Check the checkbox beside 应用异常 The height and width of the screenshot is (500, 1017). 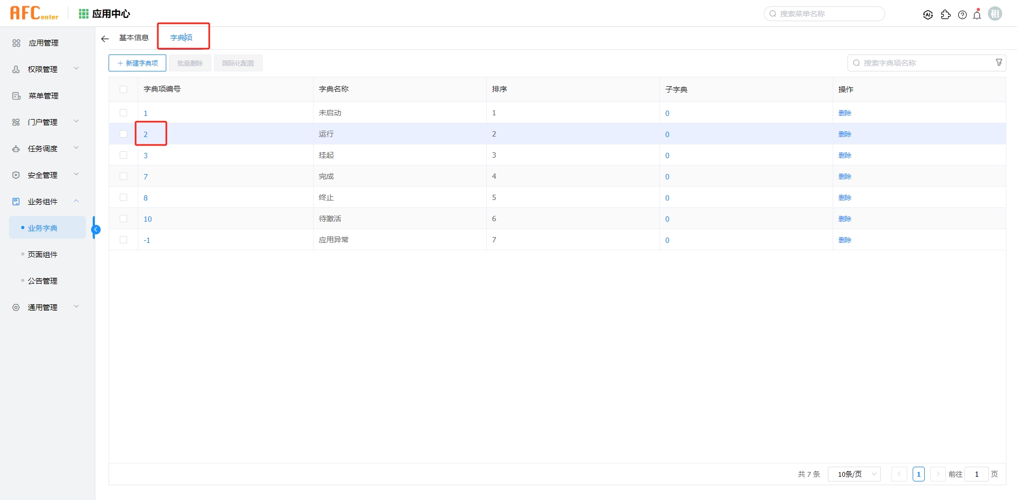(x=123, y=240)
